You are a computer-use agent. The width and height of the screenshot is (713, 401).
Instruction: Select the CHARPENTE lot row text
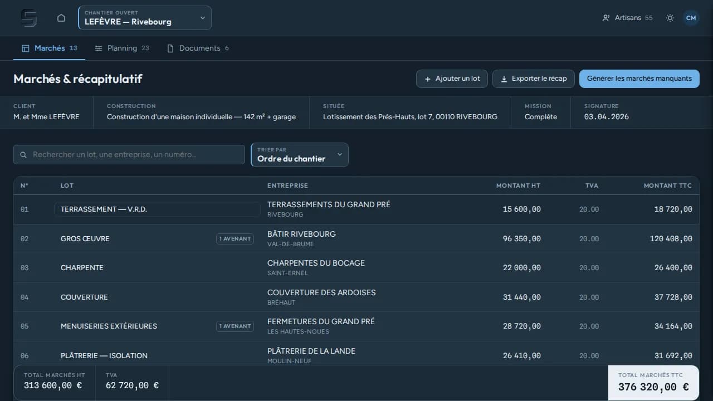[x=82, y=268]
